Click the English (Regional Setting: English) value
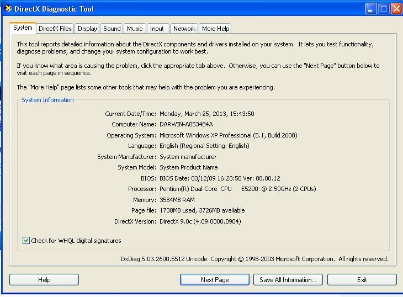Viewport: 403px width, 297px height. pyautogui.click(x=204, y=146)
